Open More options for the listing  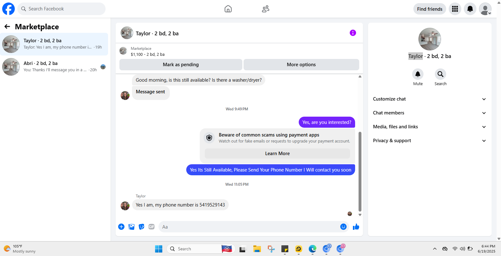301,65
